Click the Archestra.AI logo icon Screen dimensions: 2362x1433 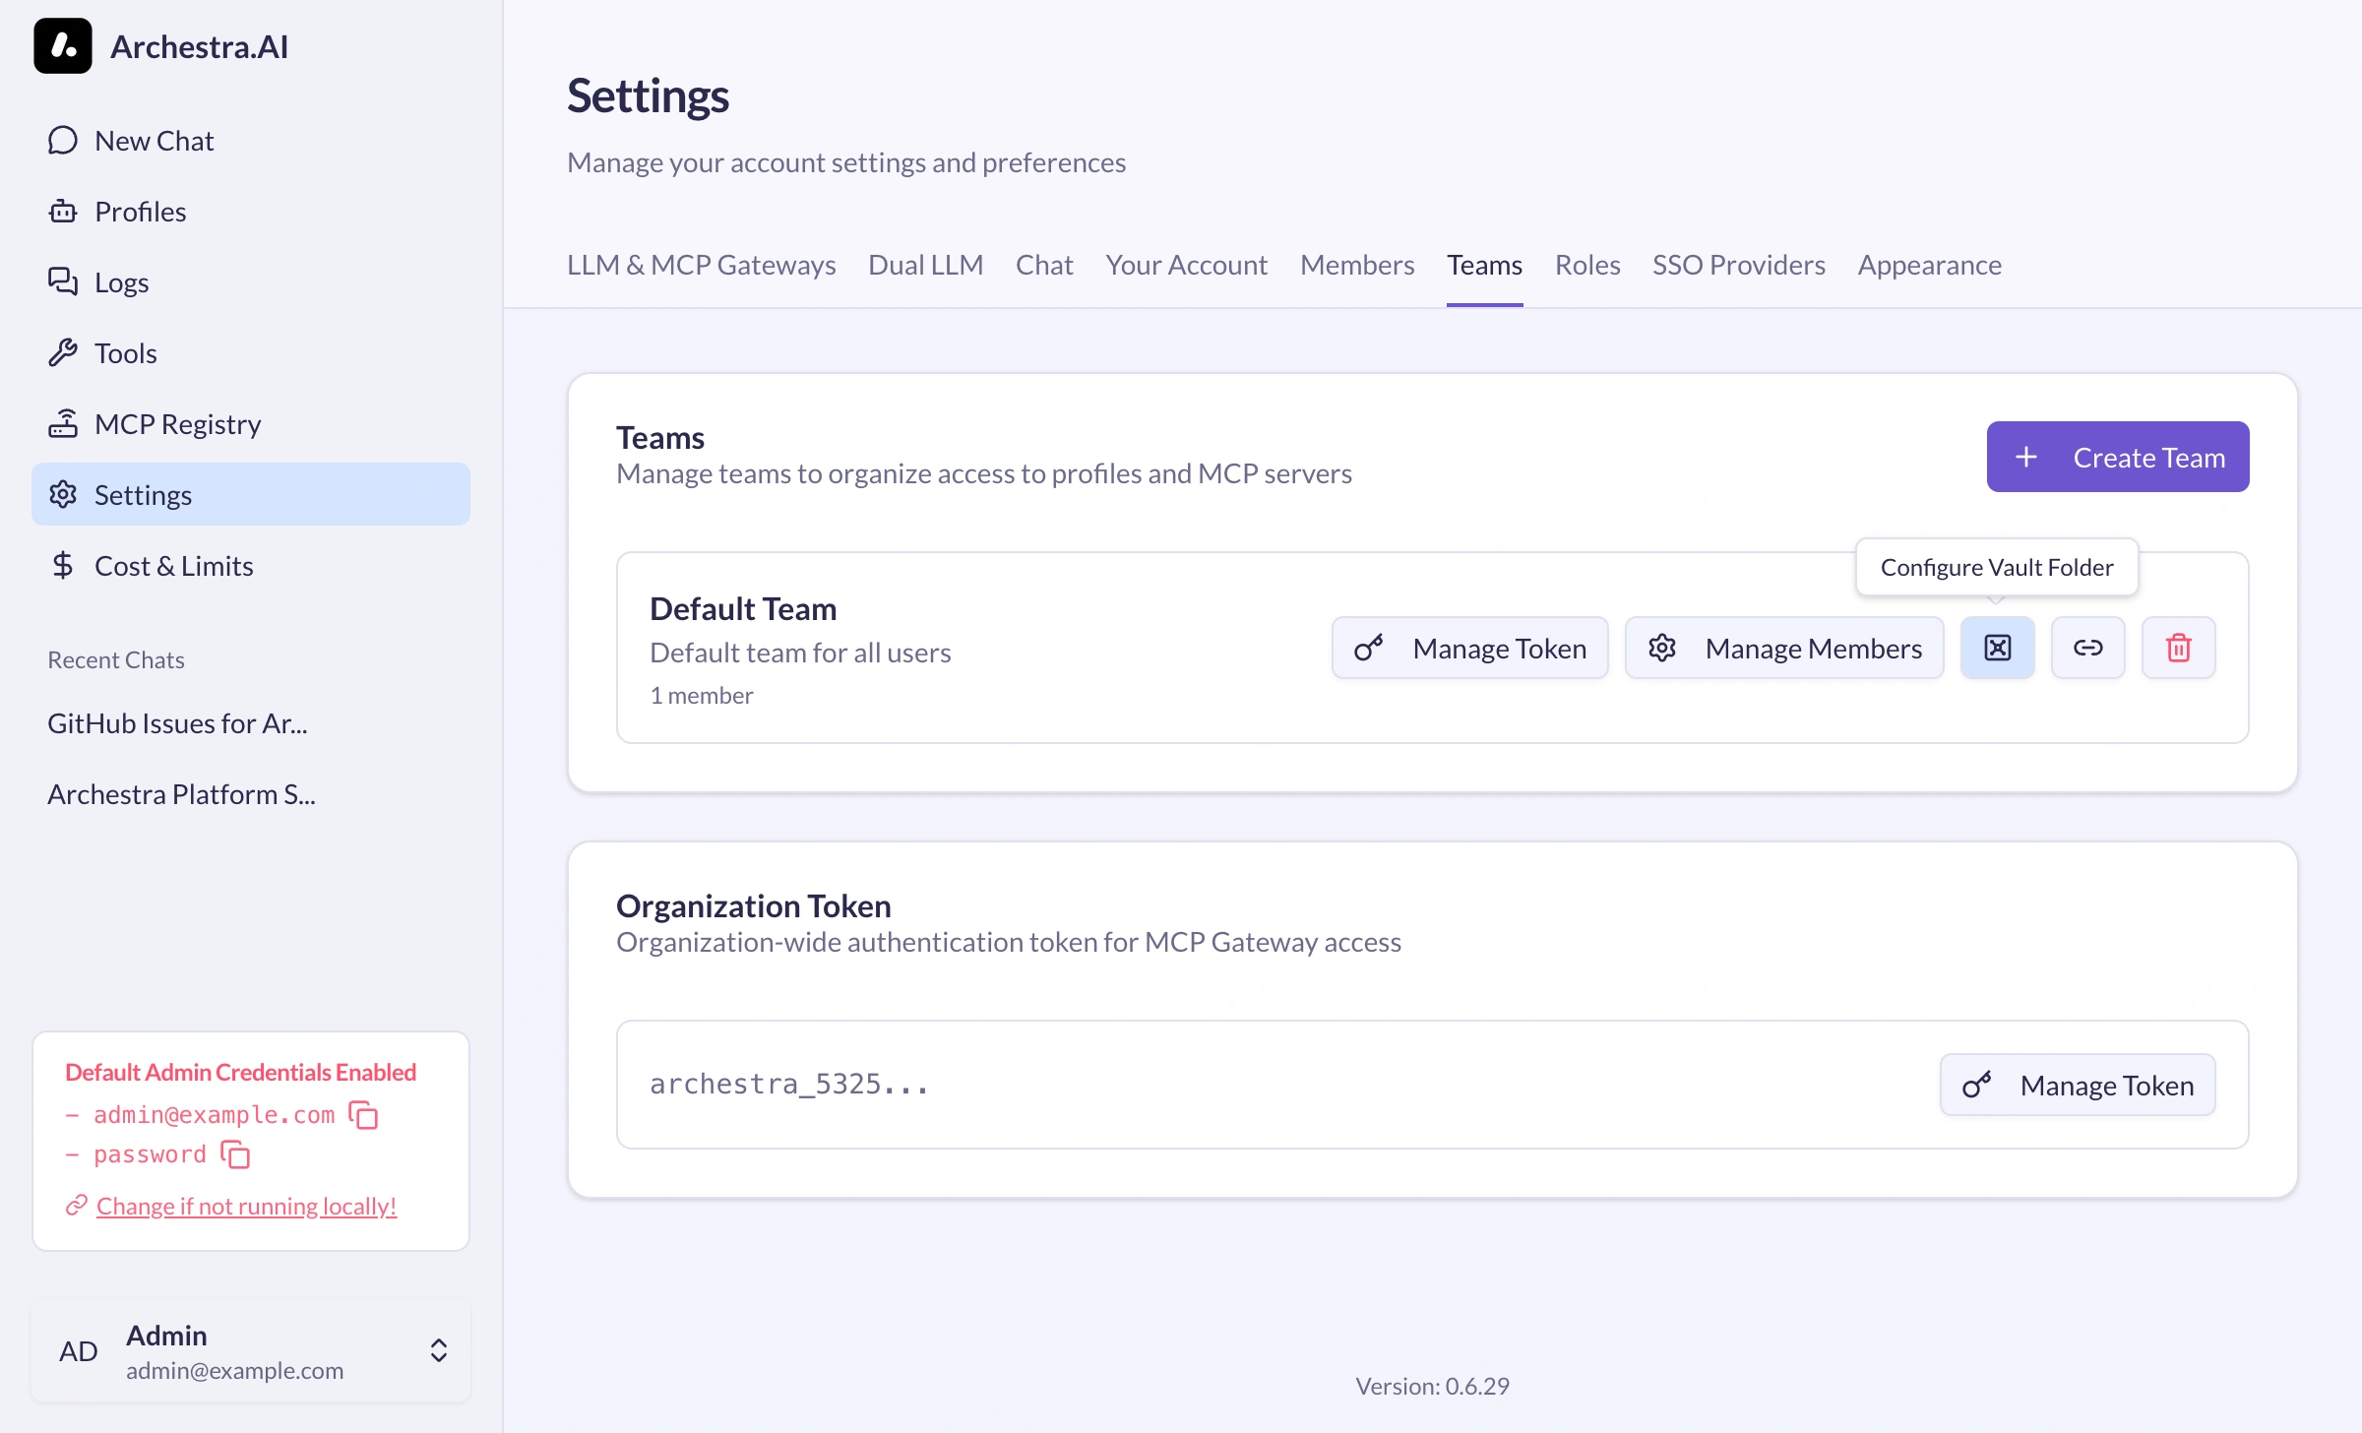pos(63,46)
